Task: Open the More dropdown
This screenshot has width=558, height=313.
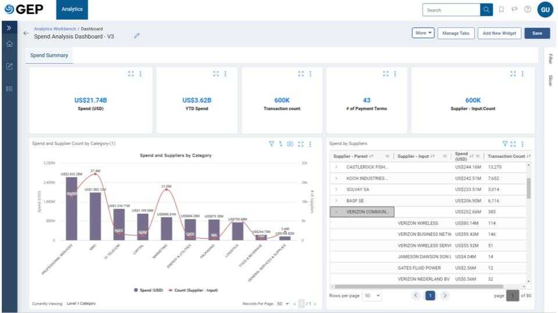Action: (x=423, y=33)
